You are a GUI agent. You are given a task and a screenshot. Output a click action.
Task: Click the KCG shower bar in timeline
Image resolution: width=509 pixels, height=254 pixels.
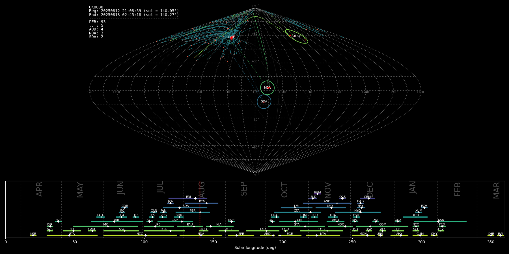[x=202, y=203]
